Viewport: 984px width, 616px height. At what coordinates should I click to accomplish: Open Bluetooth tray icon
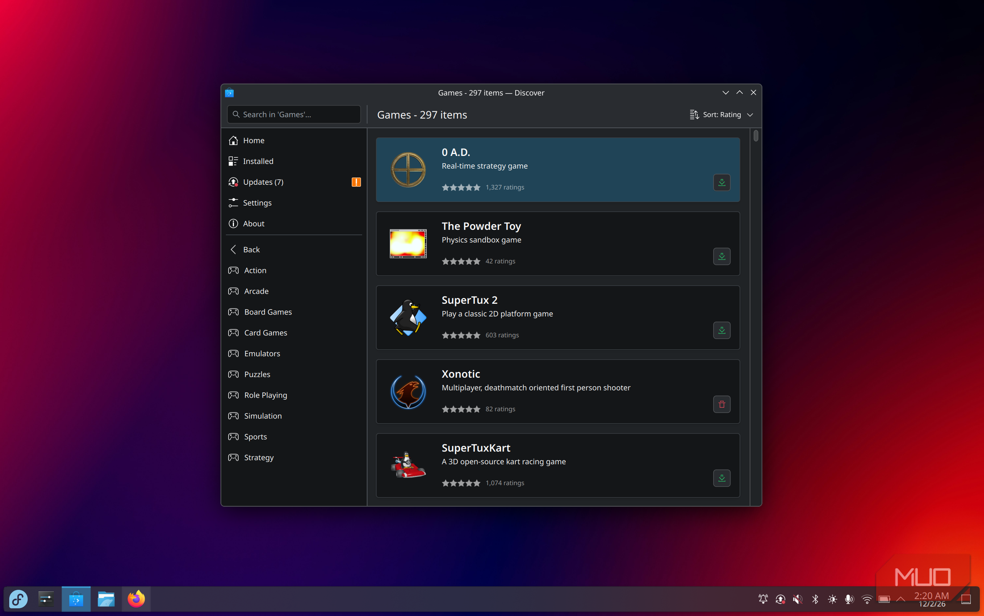click(x=815, y=599)
